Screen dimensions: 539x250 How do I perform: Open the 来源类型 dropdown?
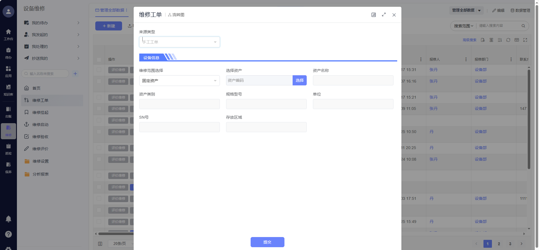point(179,42)
